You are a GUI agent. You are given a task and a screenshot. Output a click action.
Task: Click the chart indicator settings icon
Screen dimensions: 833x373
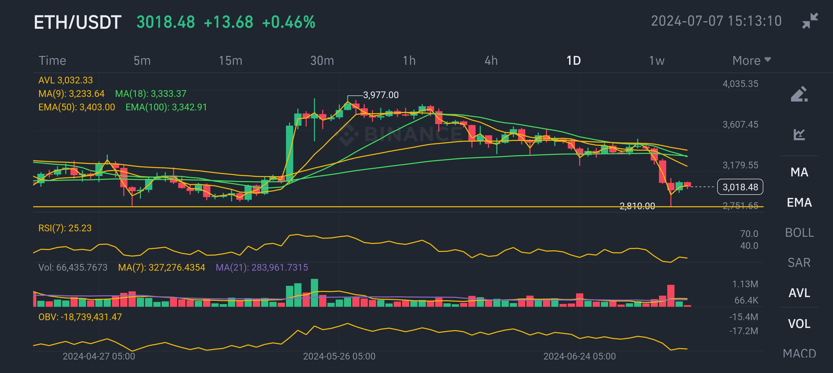coord(799,134)
